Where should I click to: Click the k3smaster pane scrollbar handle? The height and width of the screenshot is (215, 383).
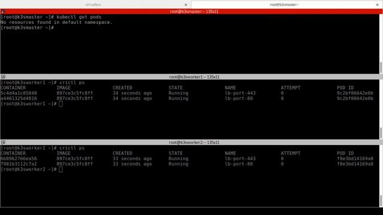coord(381,67)
